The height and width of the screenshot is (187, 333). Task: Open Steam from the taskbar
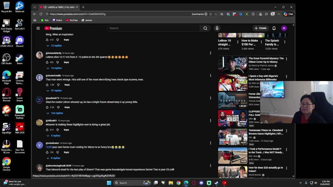216,183
